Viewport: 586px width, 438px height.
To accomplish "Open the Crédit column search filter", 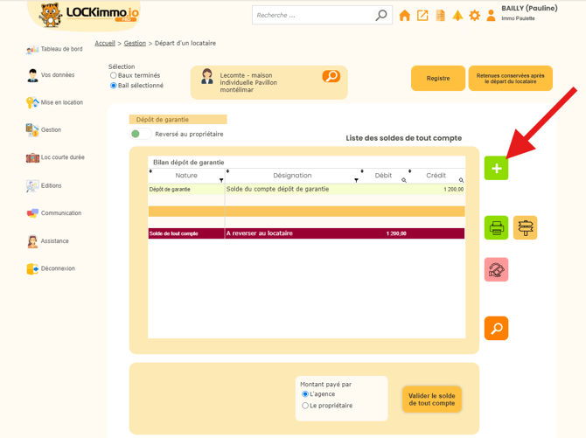I will click(461, 180).
